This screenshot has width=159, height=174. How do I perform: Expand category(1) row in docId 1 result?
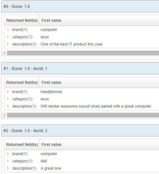(8, 99)
